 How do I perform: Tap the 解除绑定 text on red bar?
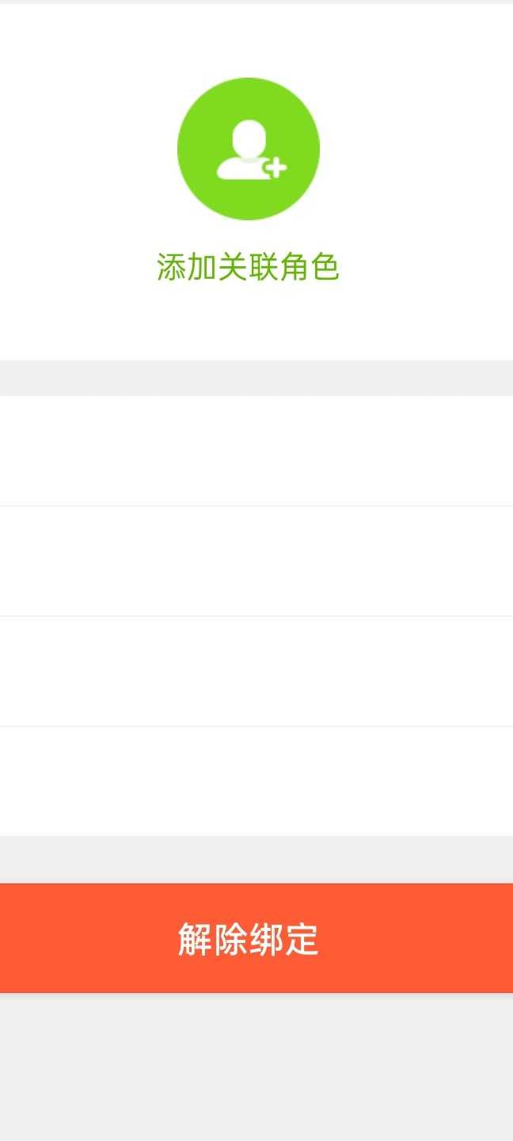click(x=248, y=940)
